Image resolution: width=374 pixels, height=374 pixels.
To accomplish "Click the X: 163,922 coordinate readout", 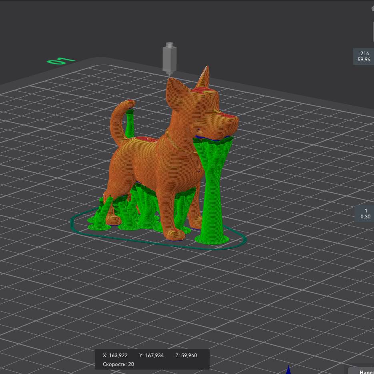I will pyautogui.click(x=115, y=355).
